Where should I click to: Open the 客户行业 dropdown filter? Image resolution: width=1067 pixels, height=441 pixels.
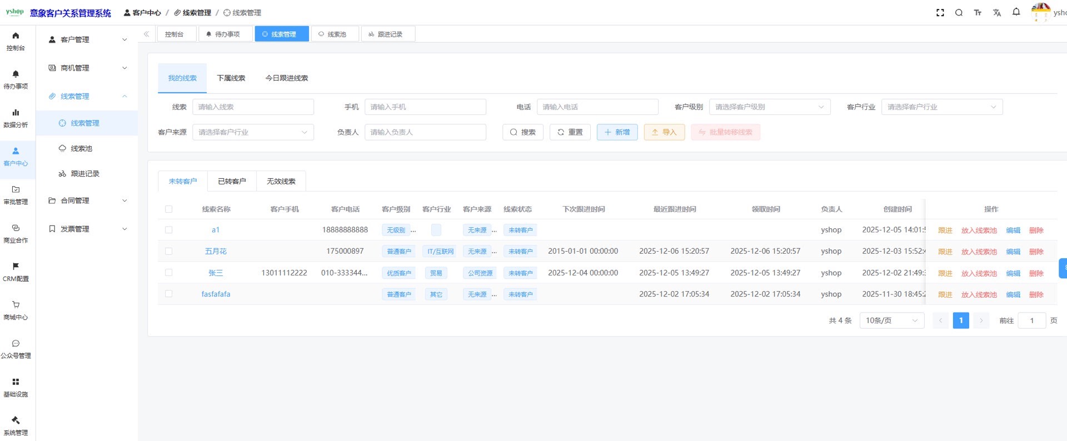[941, 107]
